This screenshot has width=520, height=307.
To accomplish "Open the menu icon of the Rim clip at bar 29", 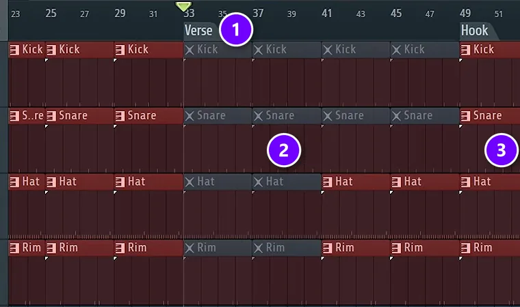I will (120, 248).
